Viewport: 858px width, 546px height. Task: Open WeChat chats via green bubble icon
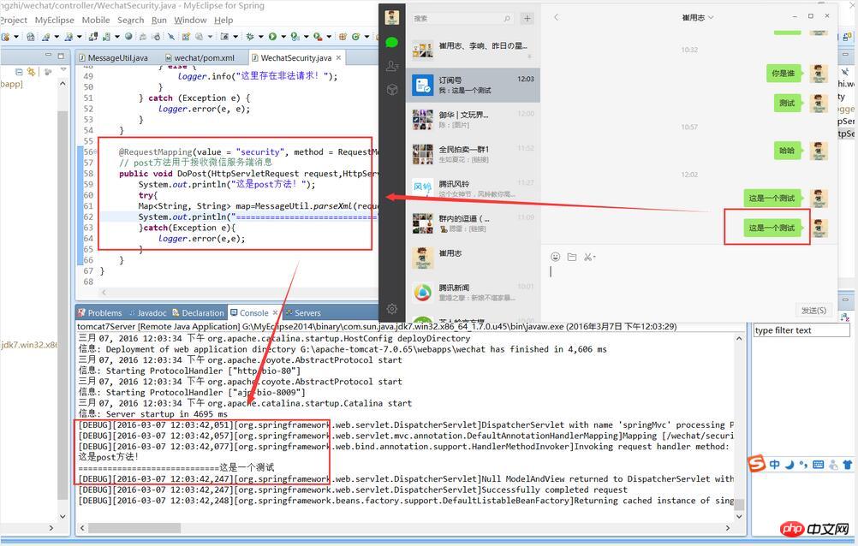(x=392, y=42)
